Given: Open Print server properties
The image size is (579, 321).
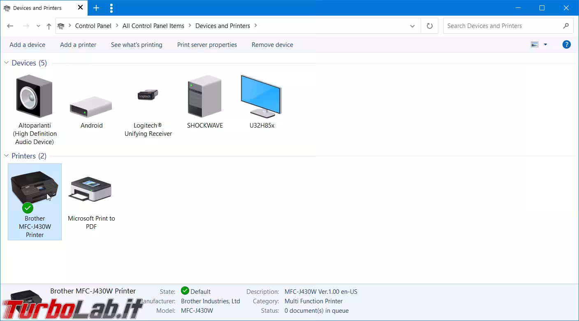Looking at the screenshot, I should 207,45.
